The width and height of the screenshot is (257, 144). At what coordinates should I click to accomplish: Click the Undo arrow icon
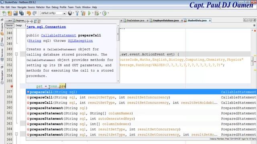point(29,13)
